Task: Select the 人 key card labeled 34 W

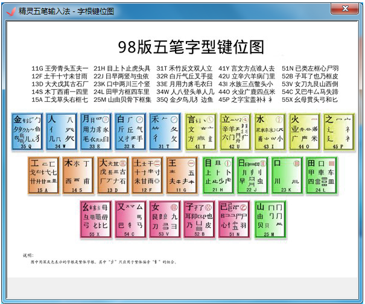Action: (62, 131)
